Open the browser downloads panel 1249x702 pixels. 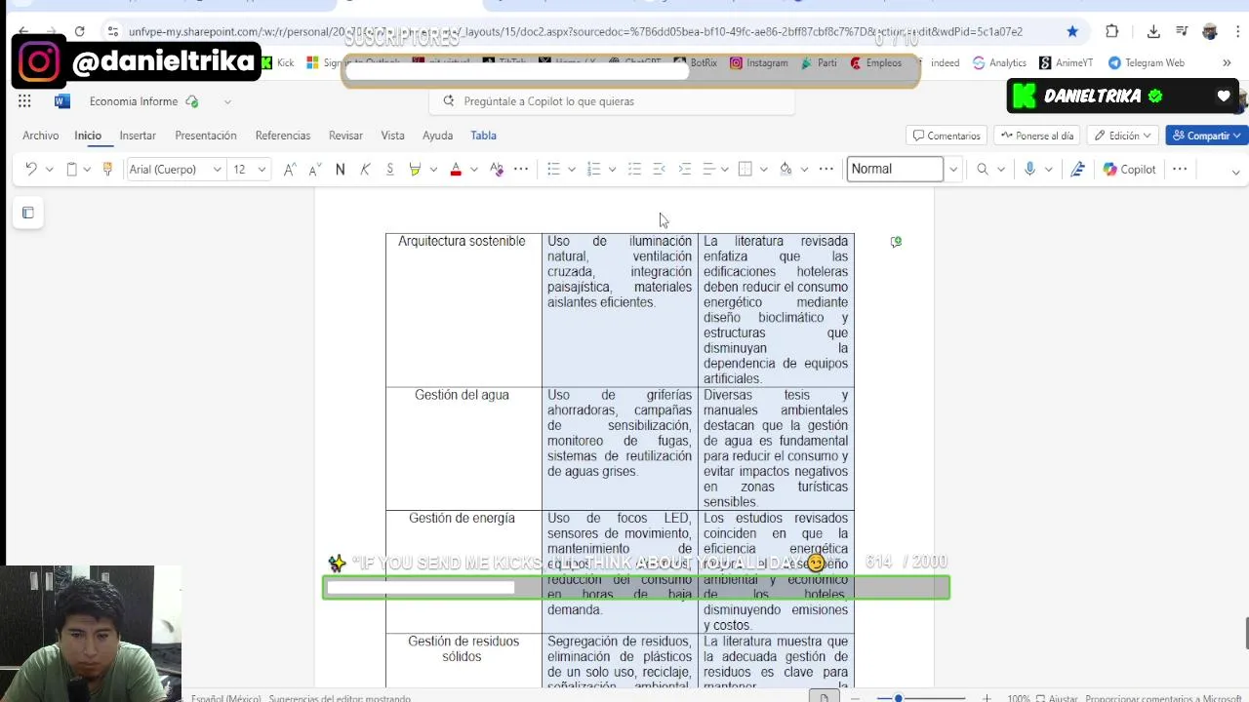[x=1153, y=31]
